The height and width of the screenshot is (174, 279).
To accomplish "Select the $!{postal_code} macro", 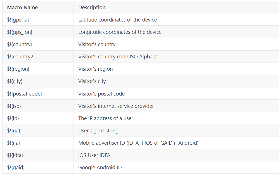I will click(25, 94).
